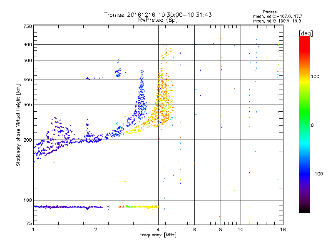Image resolution: width=333 pixels, height=250 pixels.
Task: Click the y-axis label '200'
Action: (x=27, y=140)
